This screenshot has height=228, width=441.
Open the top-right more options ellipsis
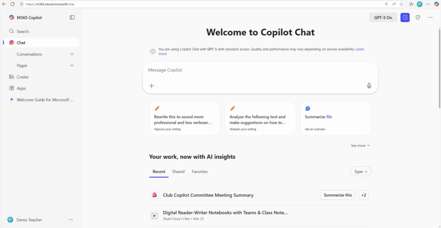[430, 17]
